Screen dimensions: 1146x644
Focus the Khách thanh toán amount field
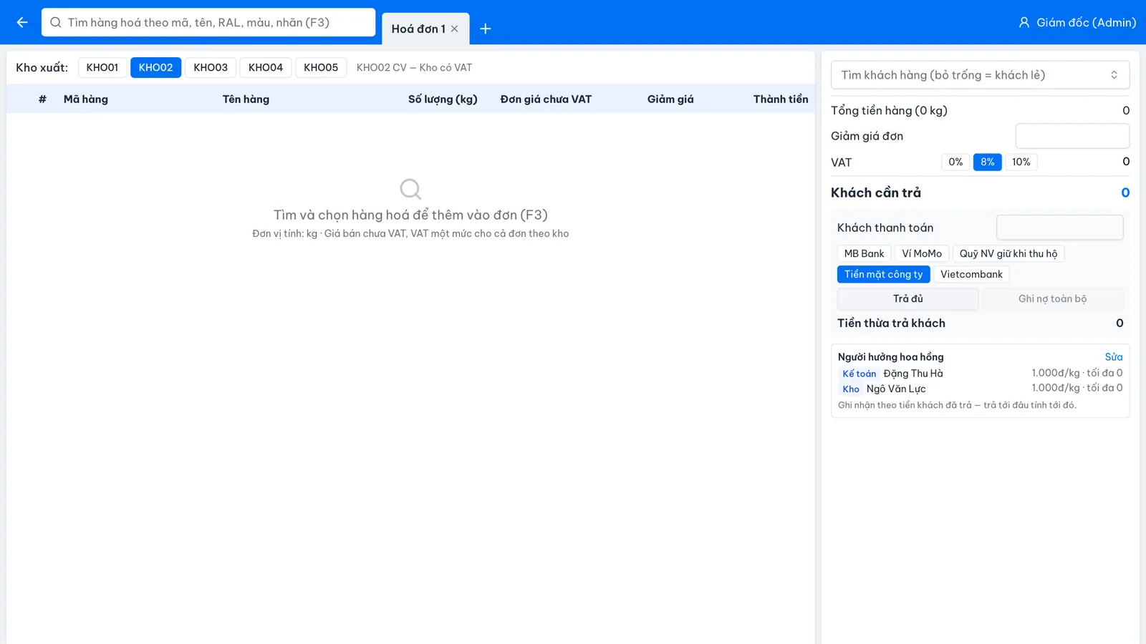pyautogui.click(x=1059, y=228)
